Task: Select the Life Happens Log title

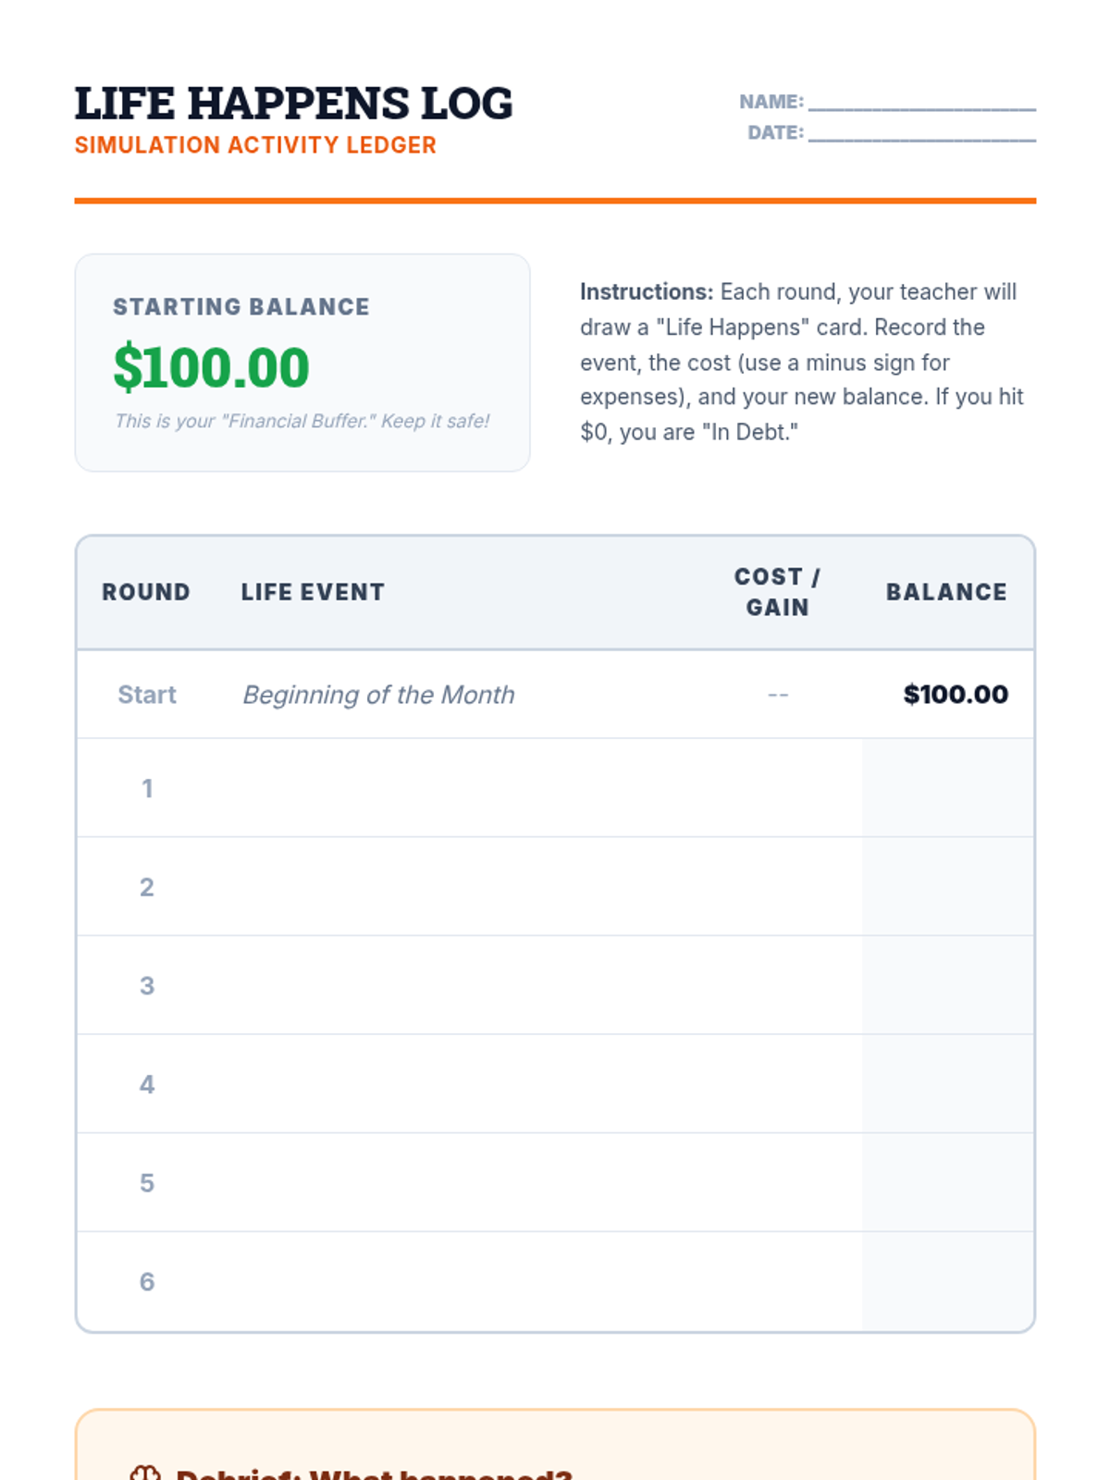Action: pos(293,103)
